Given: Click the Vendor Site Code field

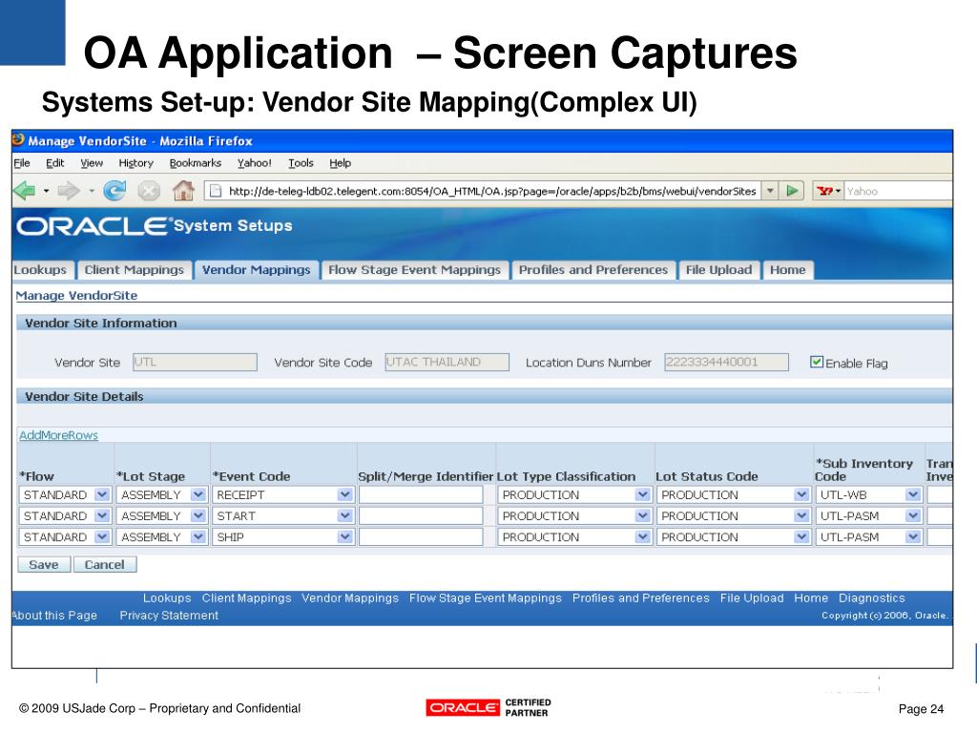Looking at the screenshot, I should 447,362.
